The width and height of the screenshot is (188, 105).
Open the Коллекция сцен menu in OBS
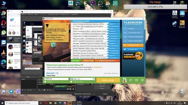[x=53, y=14]
